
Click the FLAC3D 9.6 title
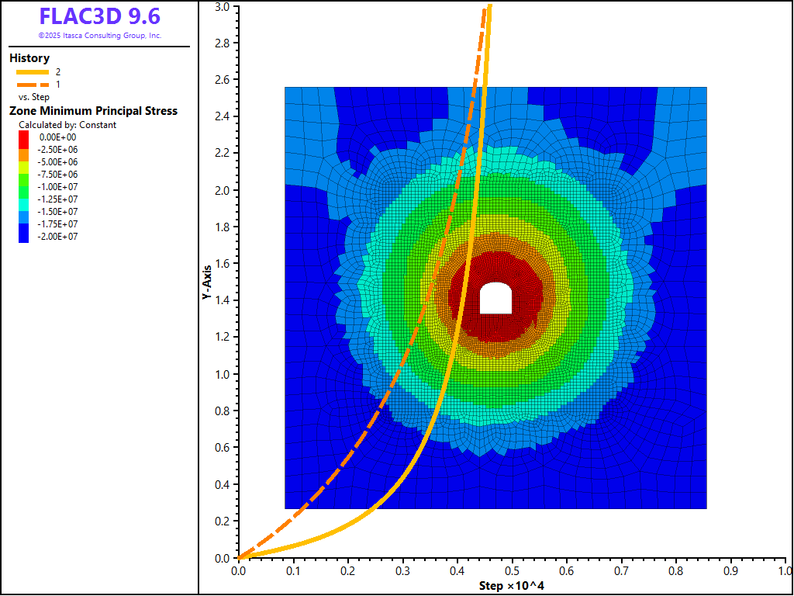click(99, 17)
